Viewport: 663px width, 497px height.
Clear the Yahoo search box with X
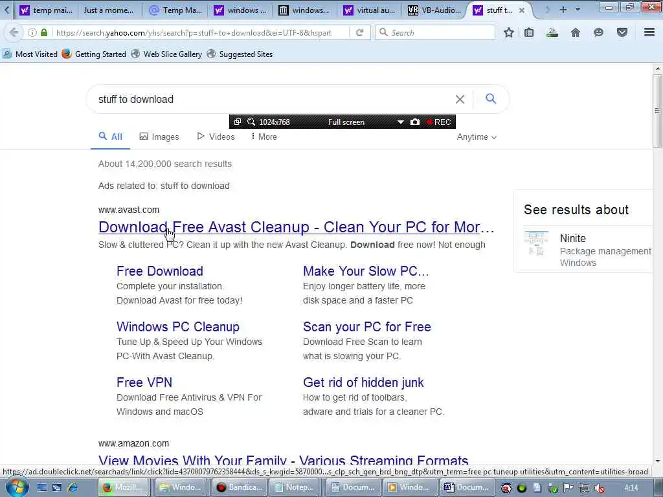pyautogui.click(x=460, y=99)
